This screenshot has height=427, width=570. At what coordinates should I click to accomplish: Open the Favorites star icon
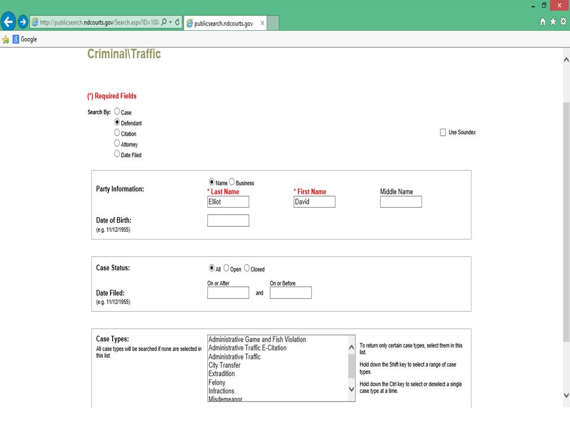553,22
